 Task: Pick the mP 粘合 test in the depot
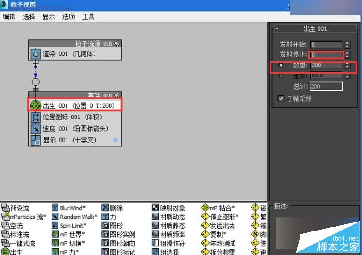coord(218,208)
